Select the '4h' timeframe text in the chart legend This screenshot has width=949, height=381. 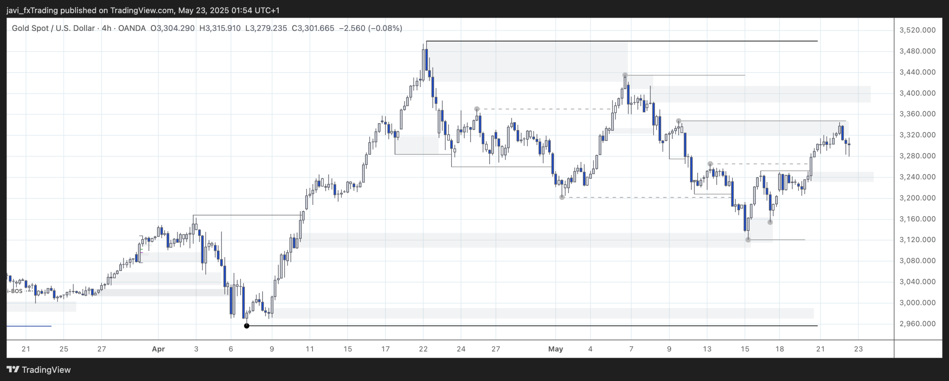(x=106, y=28)
